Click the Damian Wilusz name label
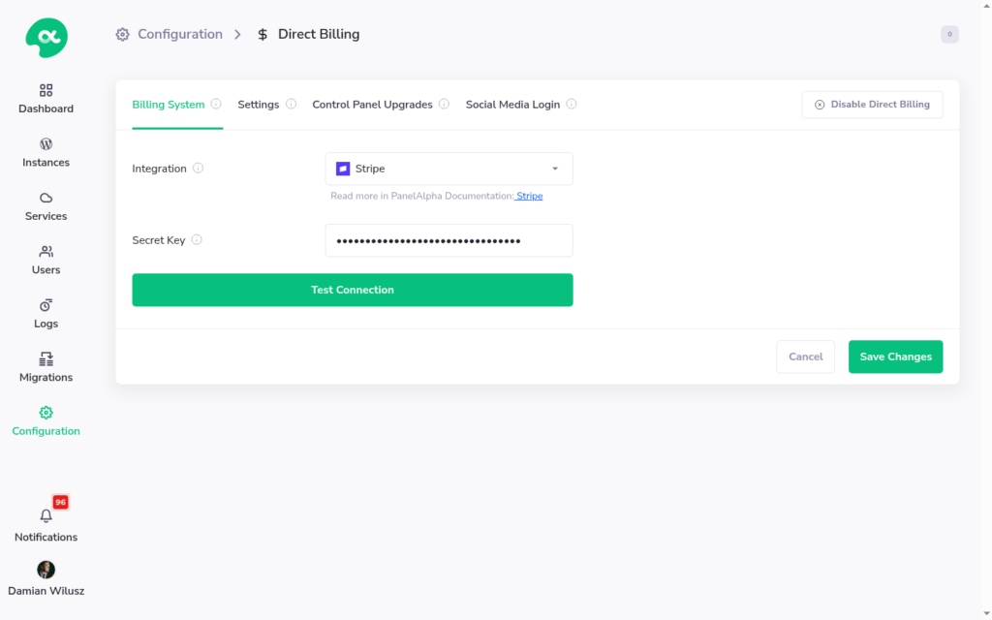The width and height of the screenshot is (992, 620). 46,591
